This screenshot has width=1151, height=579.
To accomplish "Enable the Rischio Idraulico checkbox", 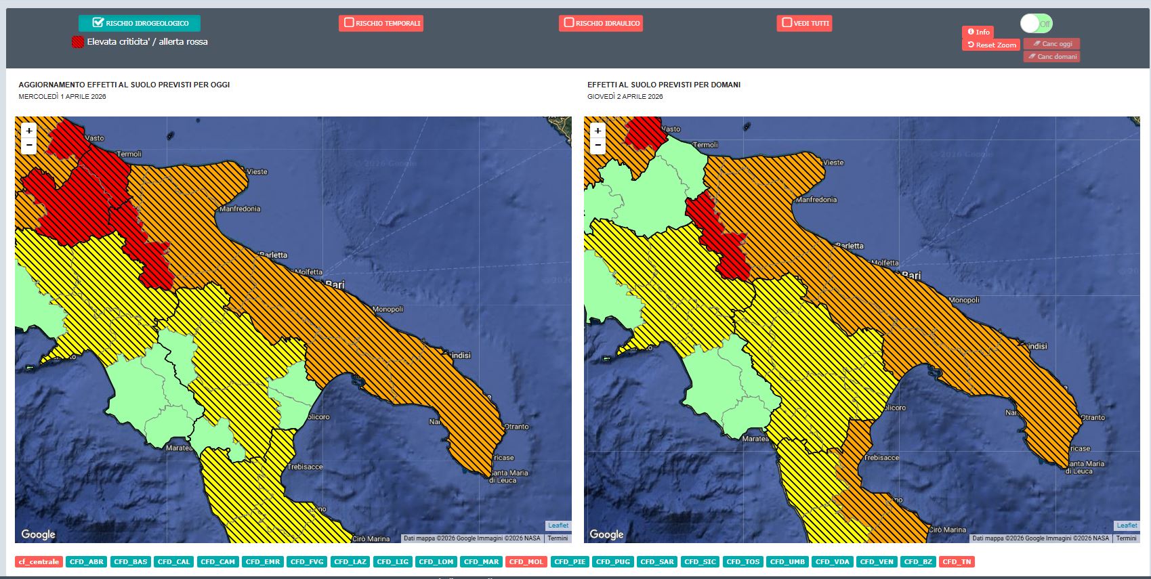I will pyautogui.click(x=569, y=23).
